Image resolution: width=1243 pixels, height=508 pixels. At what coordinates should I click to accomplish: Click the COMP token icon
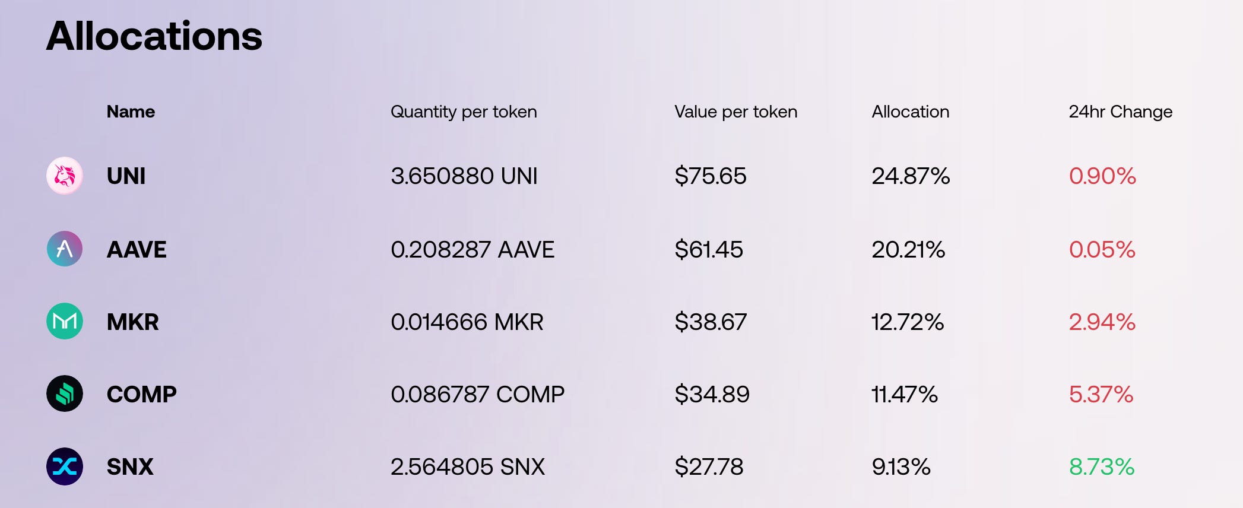click(65, 394)
